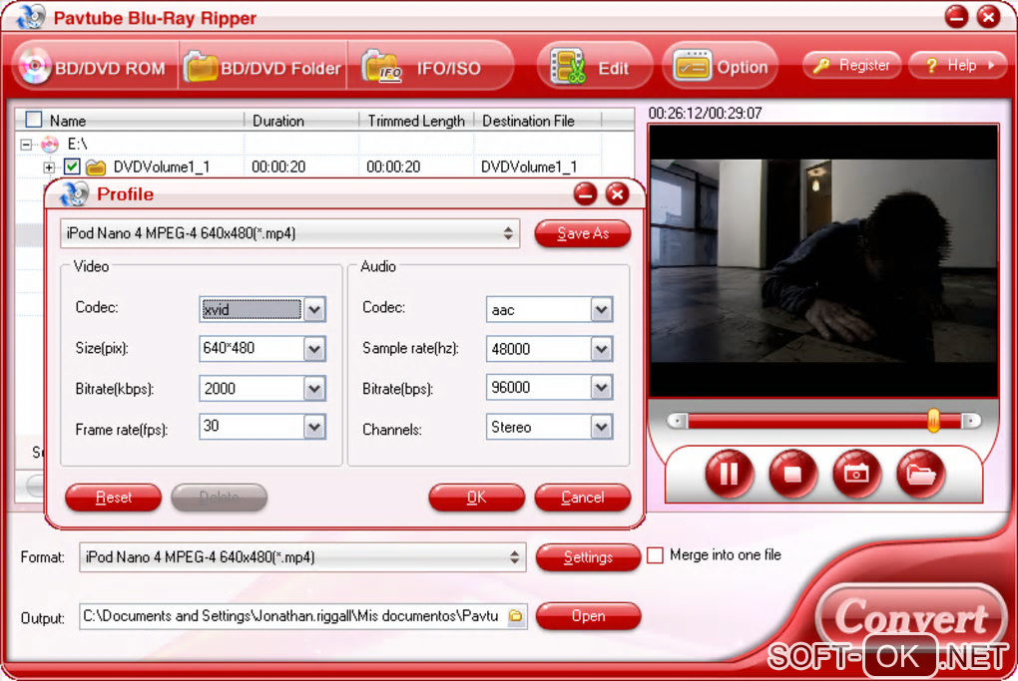Pause the preview playback
Viewport: 1018px width, 681px height.
tap(730, 474)
